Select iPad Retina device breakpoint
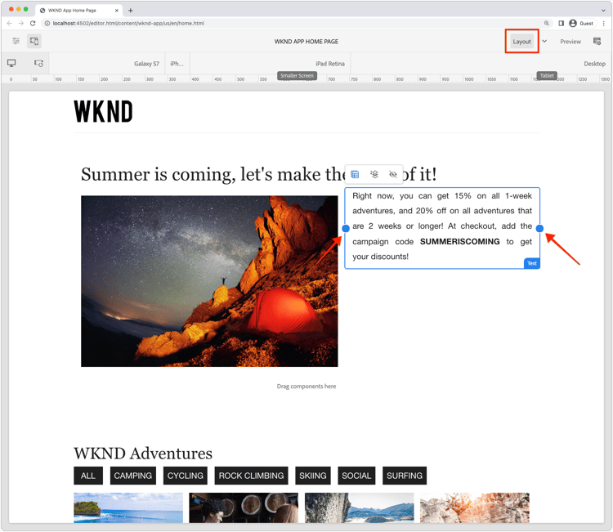Viewport: 613px width, 532px height. pyautogui.click(x=330, y=64)
